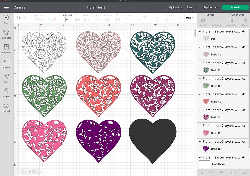Screen dimensions: 250x176
Task: Click the green Make It button
Action: point(235,7)
